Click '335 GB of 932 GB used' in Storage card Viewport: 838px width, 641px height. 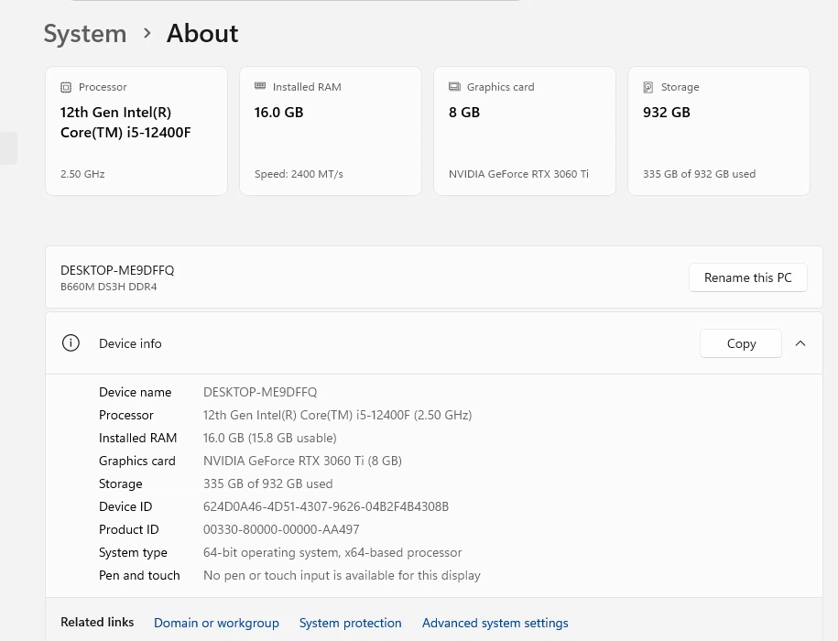click(699, 174)
